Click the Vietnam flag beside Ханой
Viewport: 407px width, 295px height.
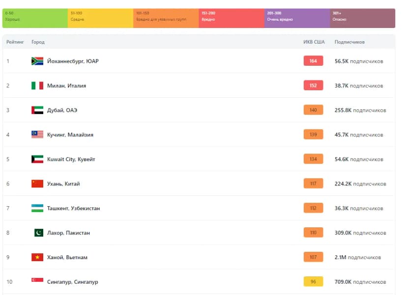[37, 257]
